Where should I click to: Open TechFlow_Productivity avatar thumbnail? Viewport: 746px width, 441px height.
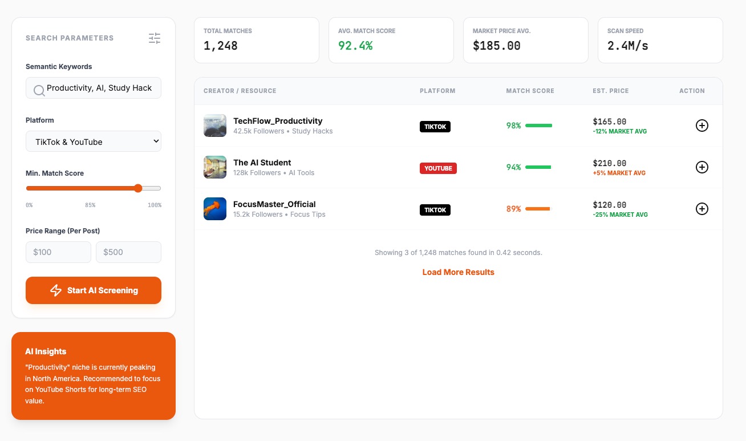[x=215, y=126]
